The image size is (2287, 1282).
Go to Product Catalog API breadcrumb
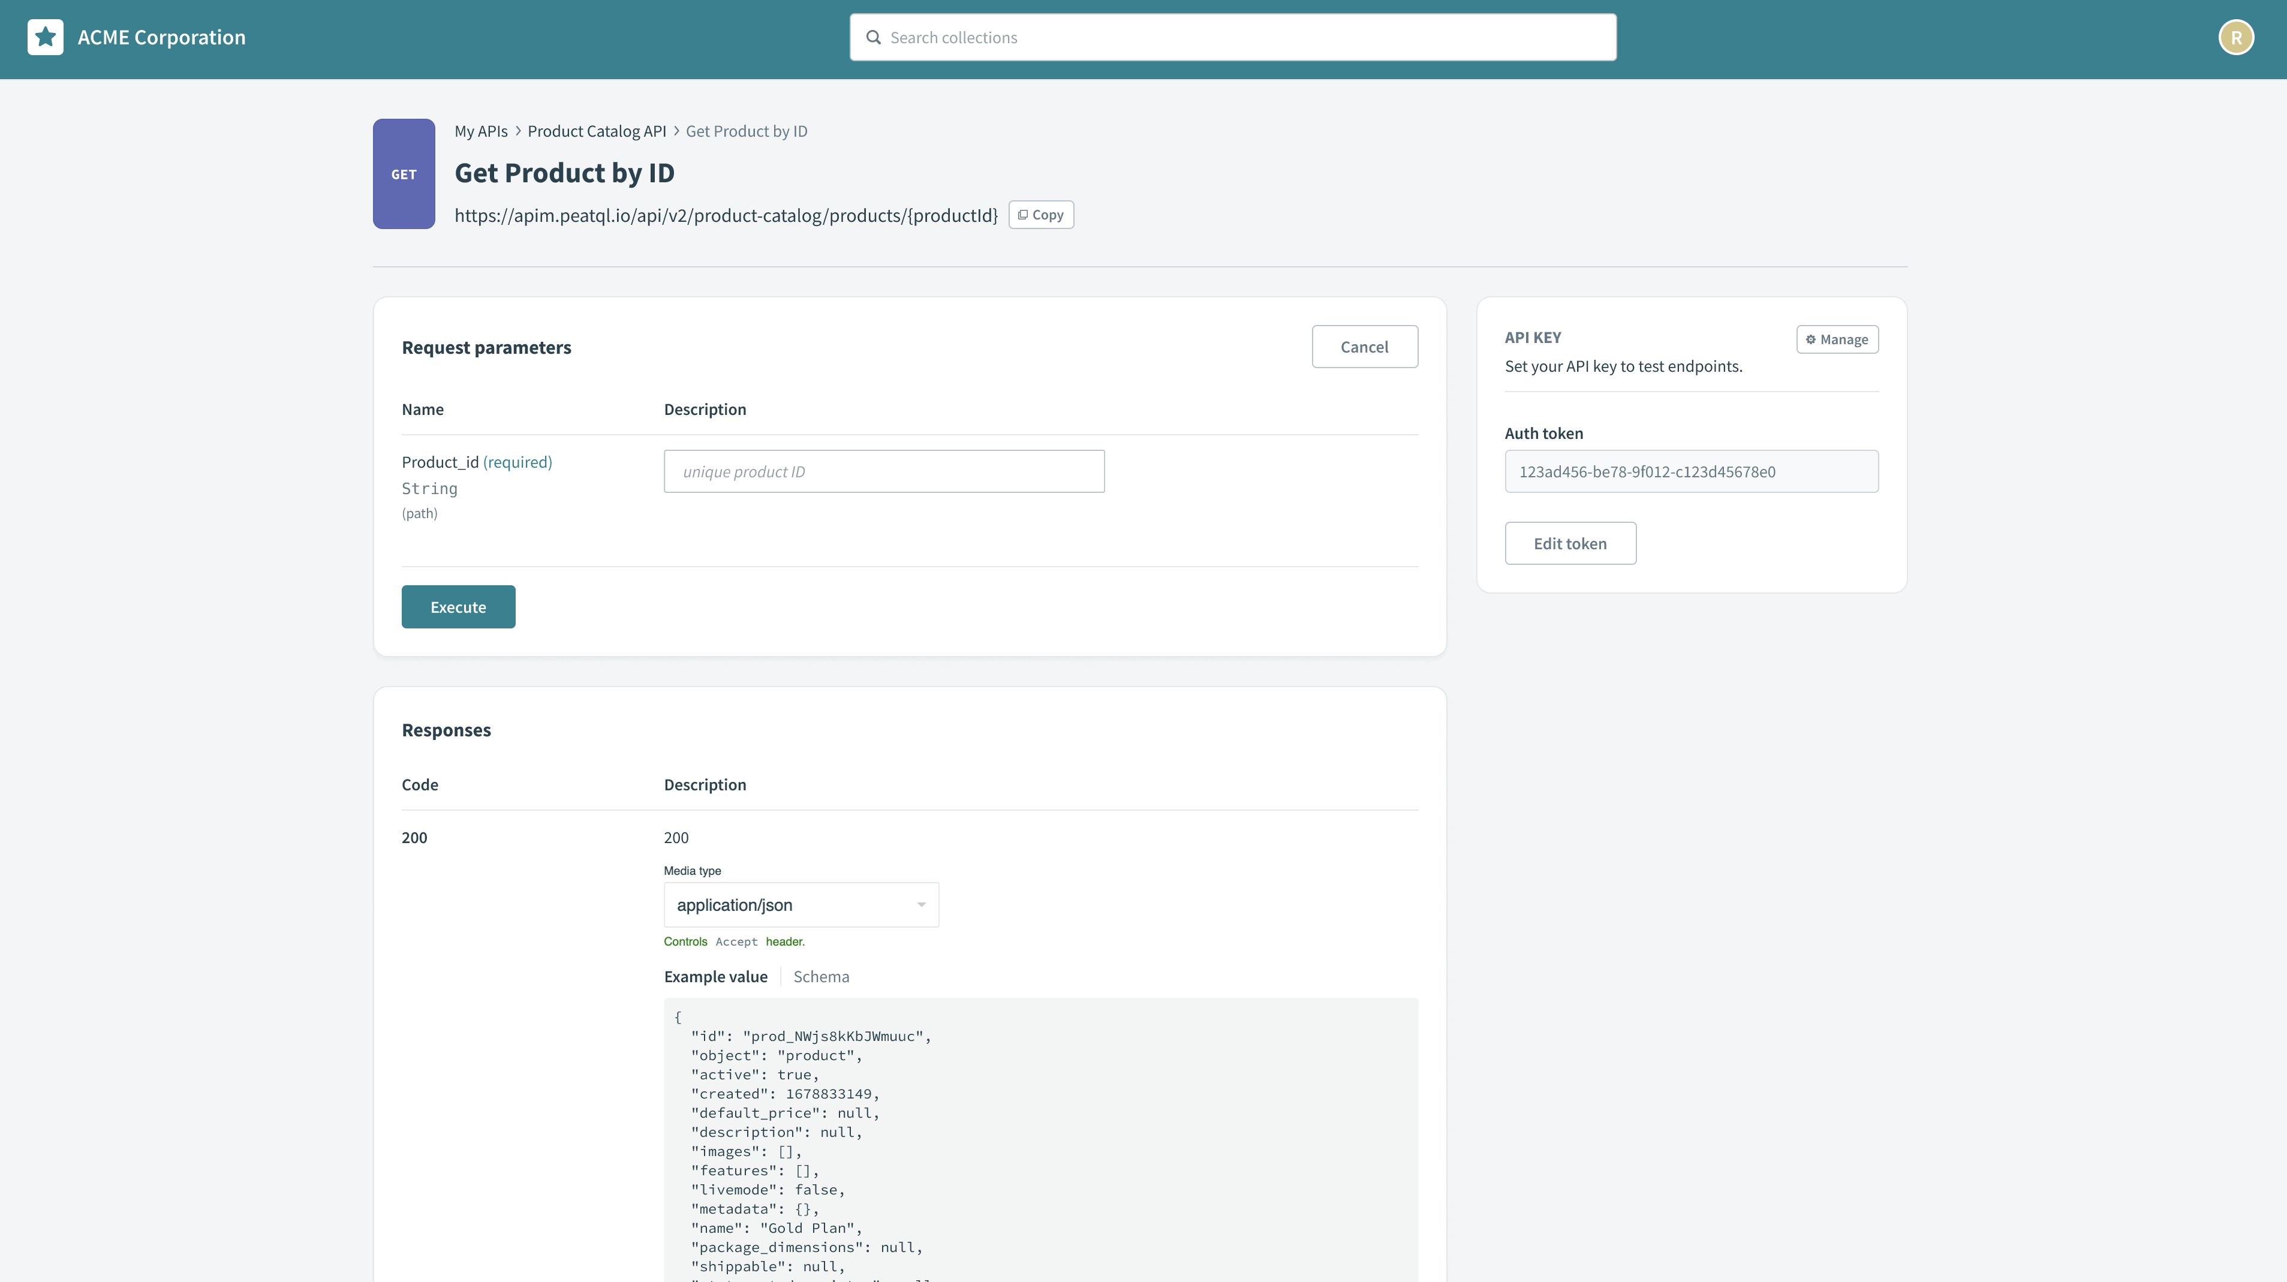click(597, 131)
